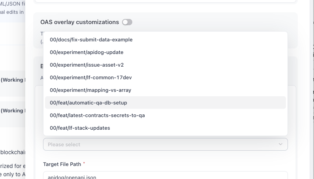Click the 'Please select' placeholder text
The image size is (314, 179).
click(64, 144)
